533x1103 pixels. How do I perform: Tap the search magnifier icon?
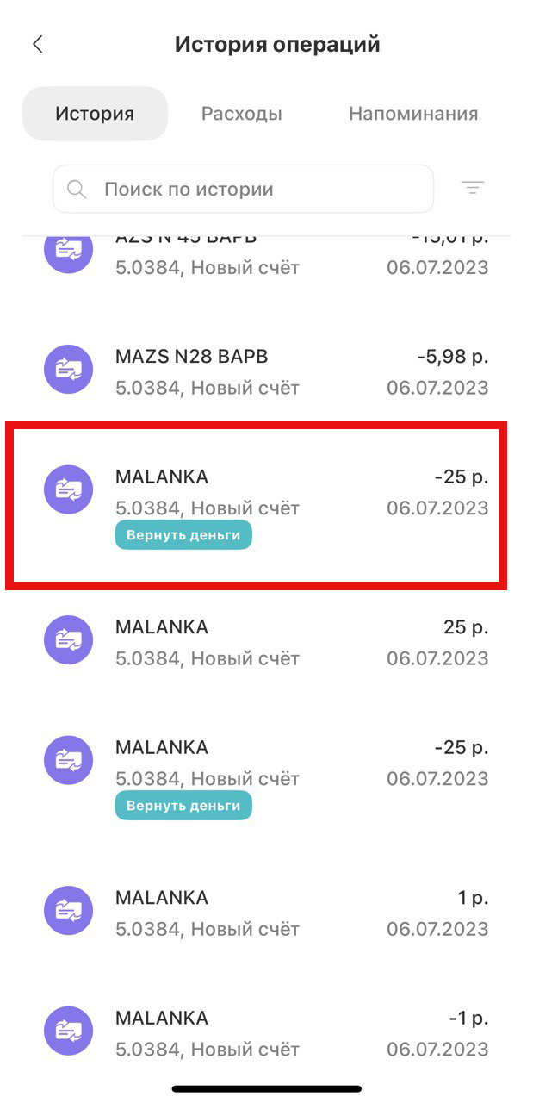(77, 189)
